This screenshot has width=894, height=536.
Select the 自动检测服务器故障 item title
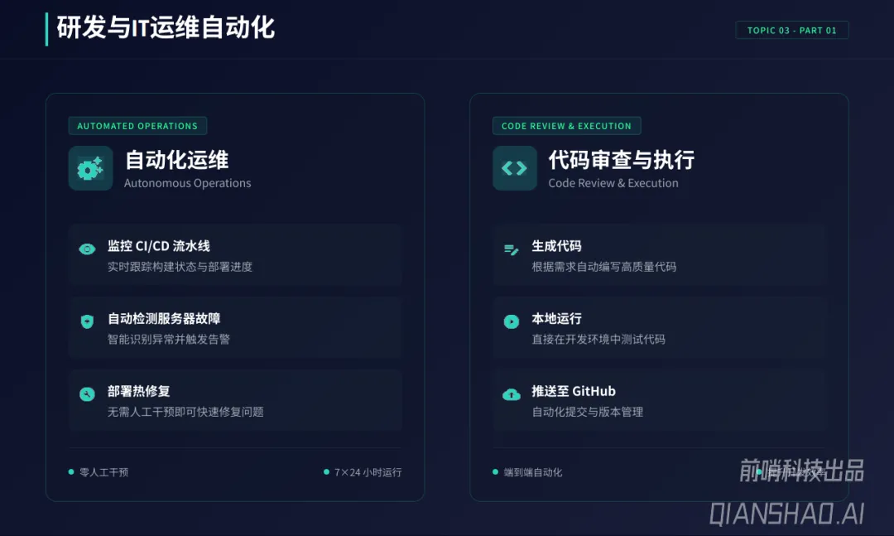coord(164,318)
